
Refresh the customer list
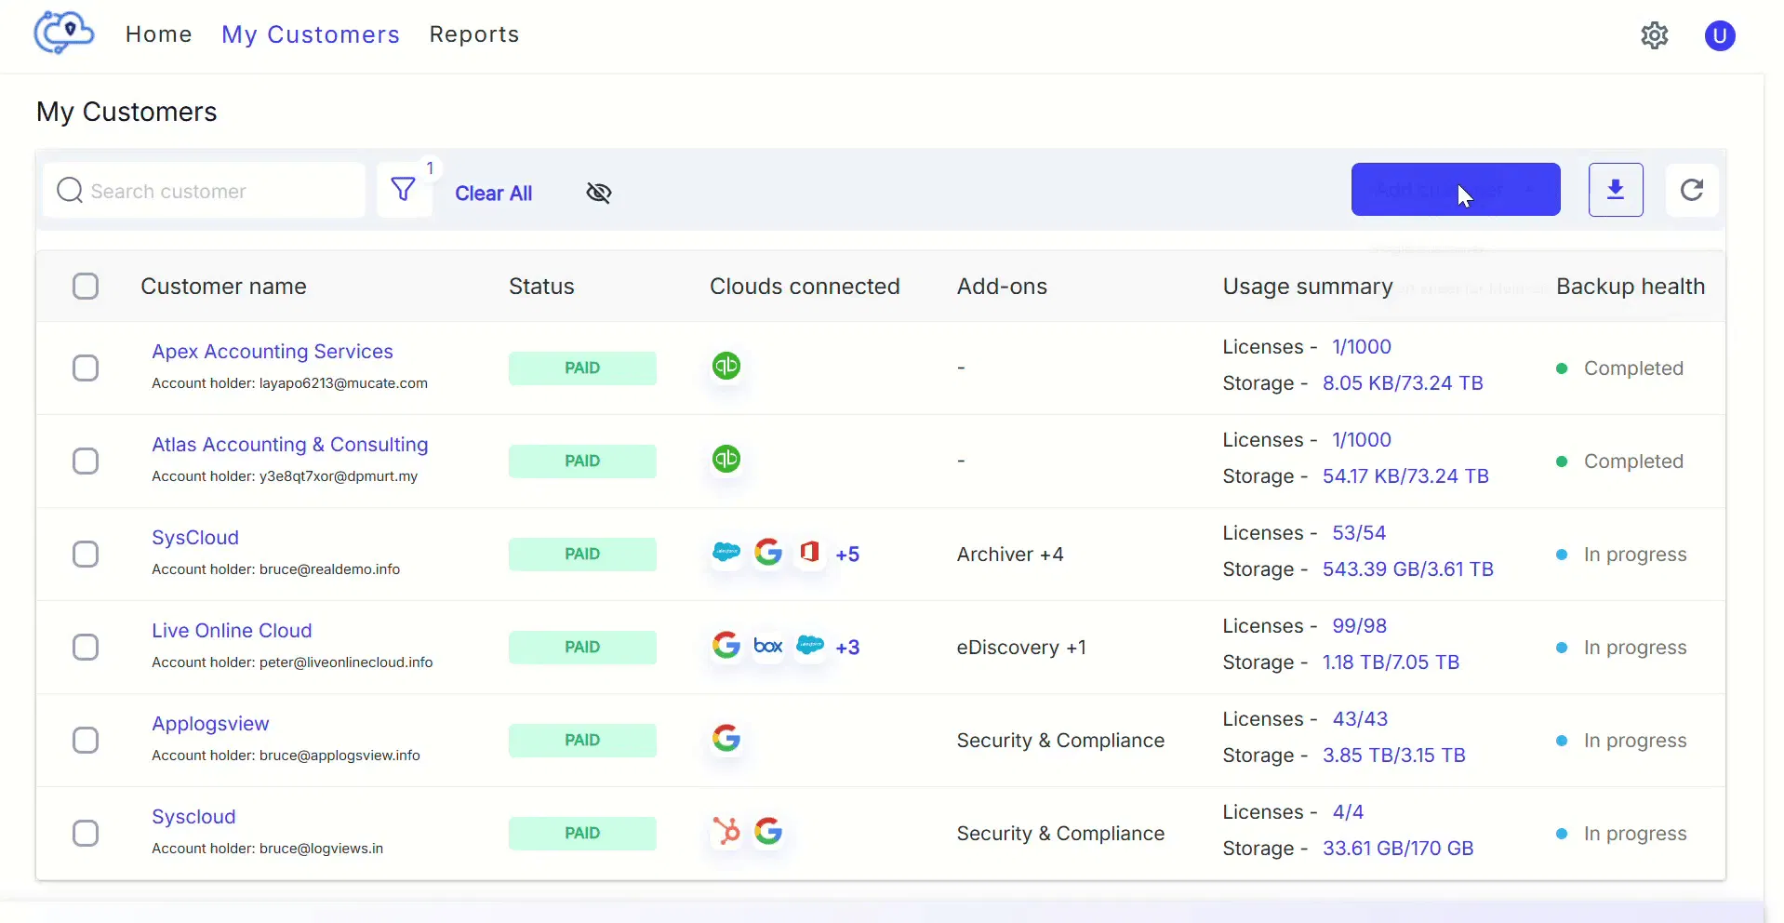coord(1693,190)
